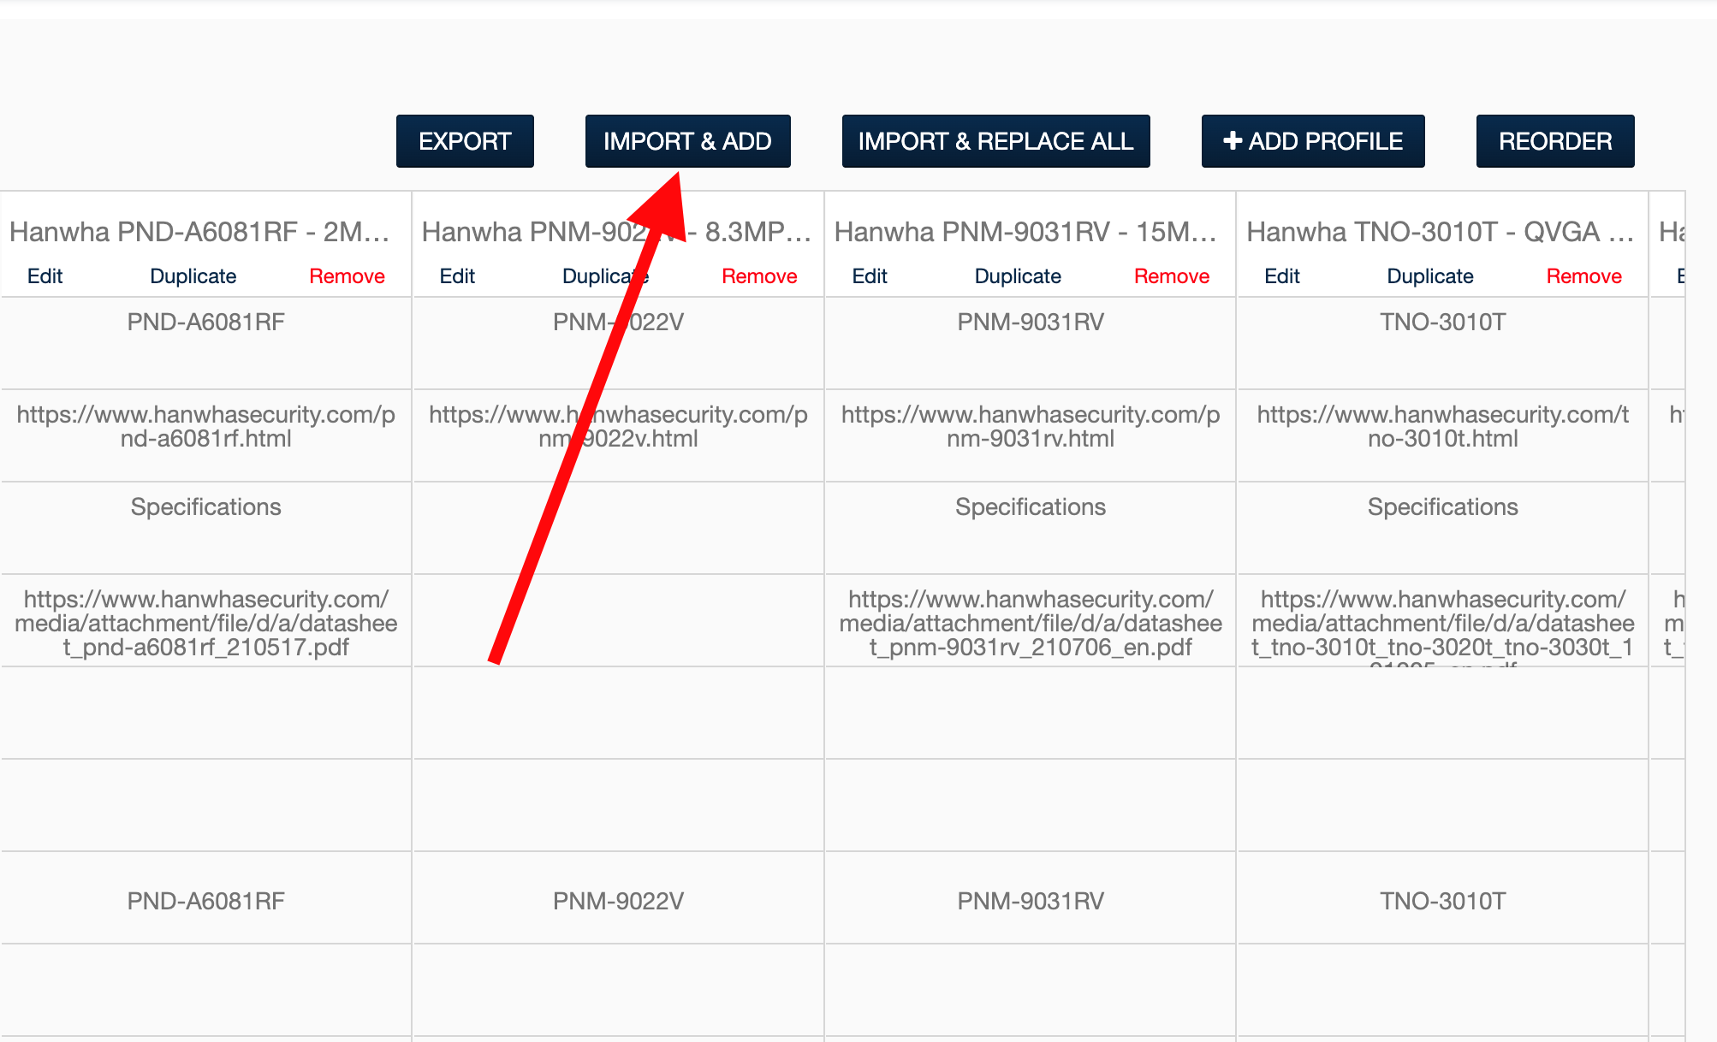Duplicate the Hanwha PNM-9031RV profile
Image resolution: width=1717 pixels, height=1042 pixels.
tap(1018, 276)
